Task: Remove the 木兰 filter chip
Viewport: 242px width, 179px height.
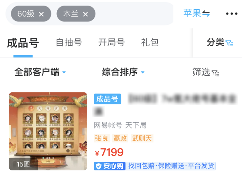Action: pyautogui.click(x=85, y=15)
